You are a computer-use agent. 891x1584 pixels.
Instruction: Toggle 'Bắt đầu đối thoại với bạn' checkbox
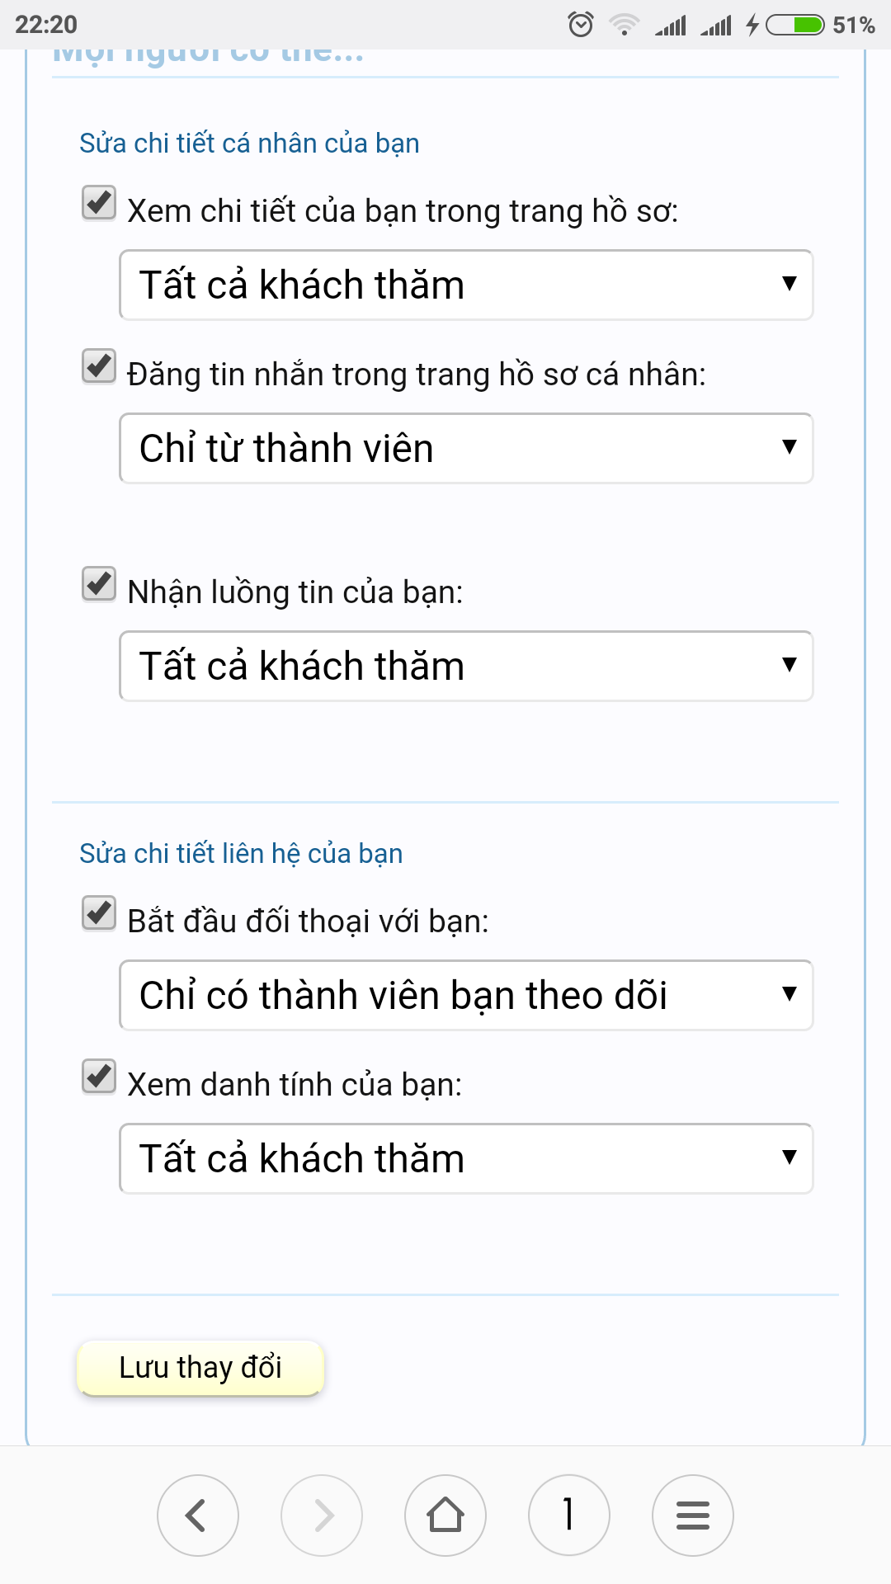point(99,913)
